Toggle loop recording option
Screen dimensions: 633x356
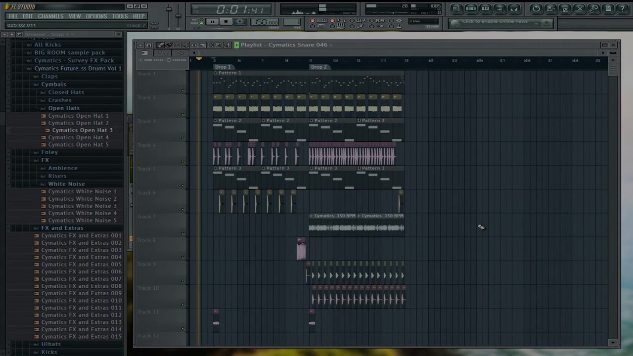tap(371, 20)
